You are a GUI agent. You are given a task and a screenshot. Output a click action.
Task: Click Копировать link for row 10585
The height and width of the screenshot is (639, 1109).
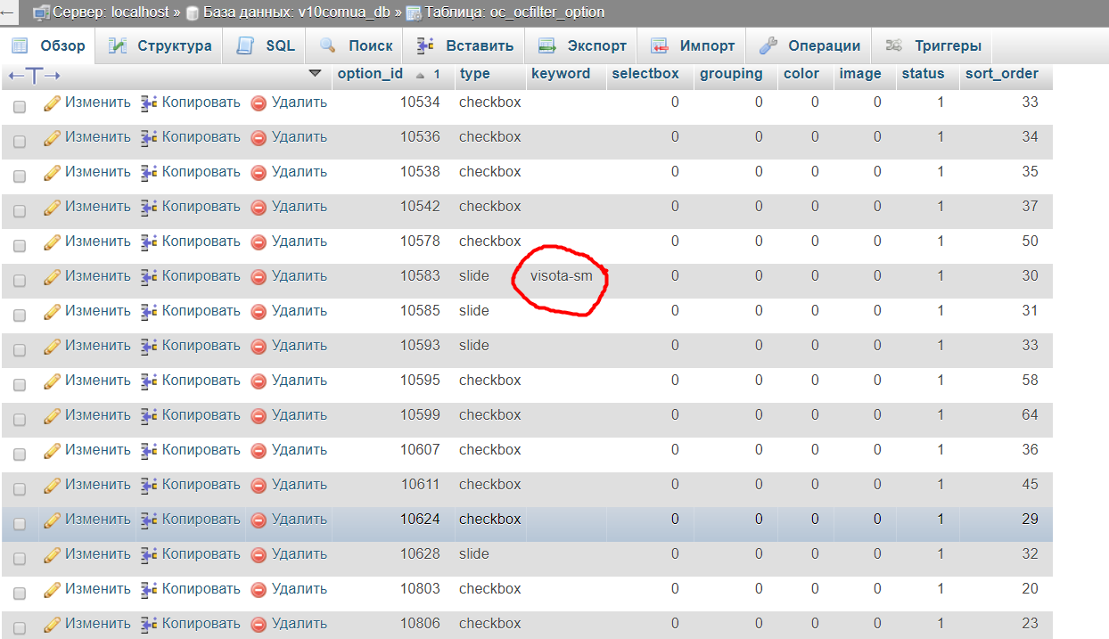[x=201, y=311]
